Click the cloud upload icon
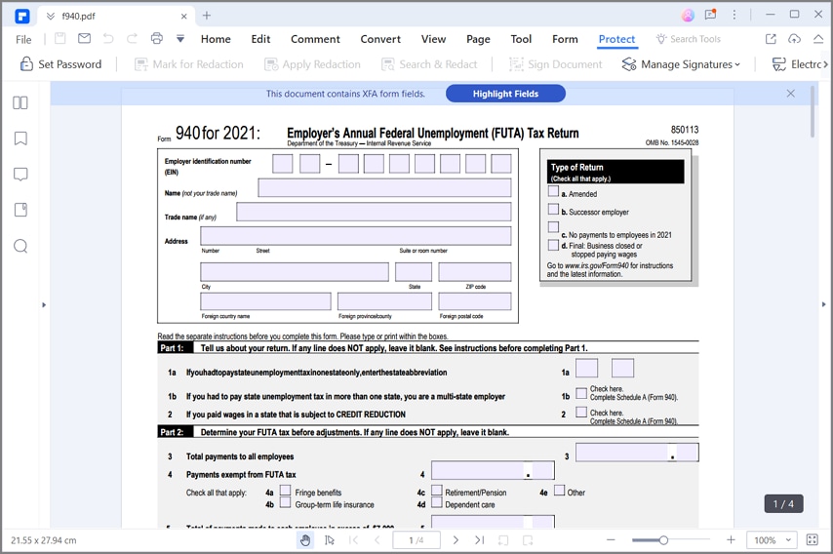 [794, 39]
